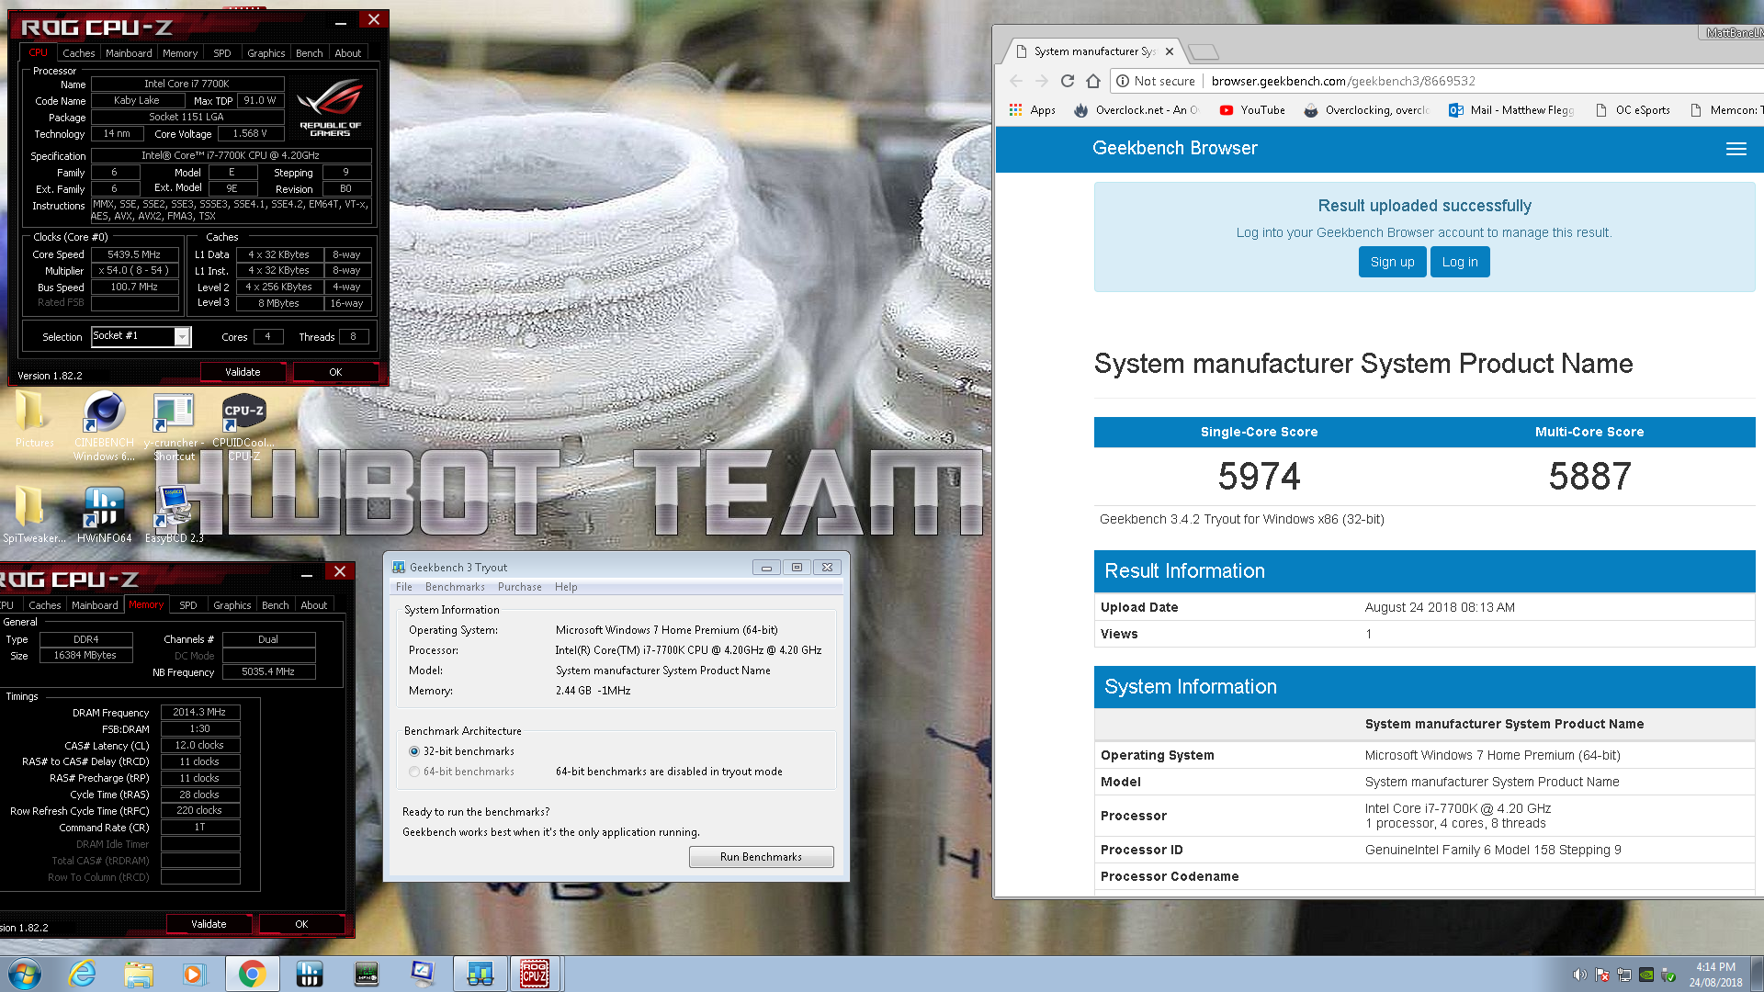Open the Mail - Matthew Flegg bookmark

tap(1511, 109)
